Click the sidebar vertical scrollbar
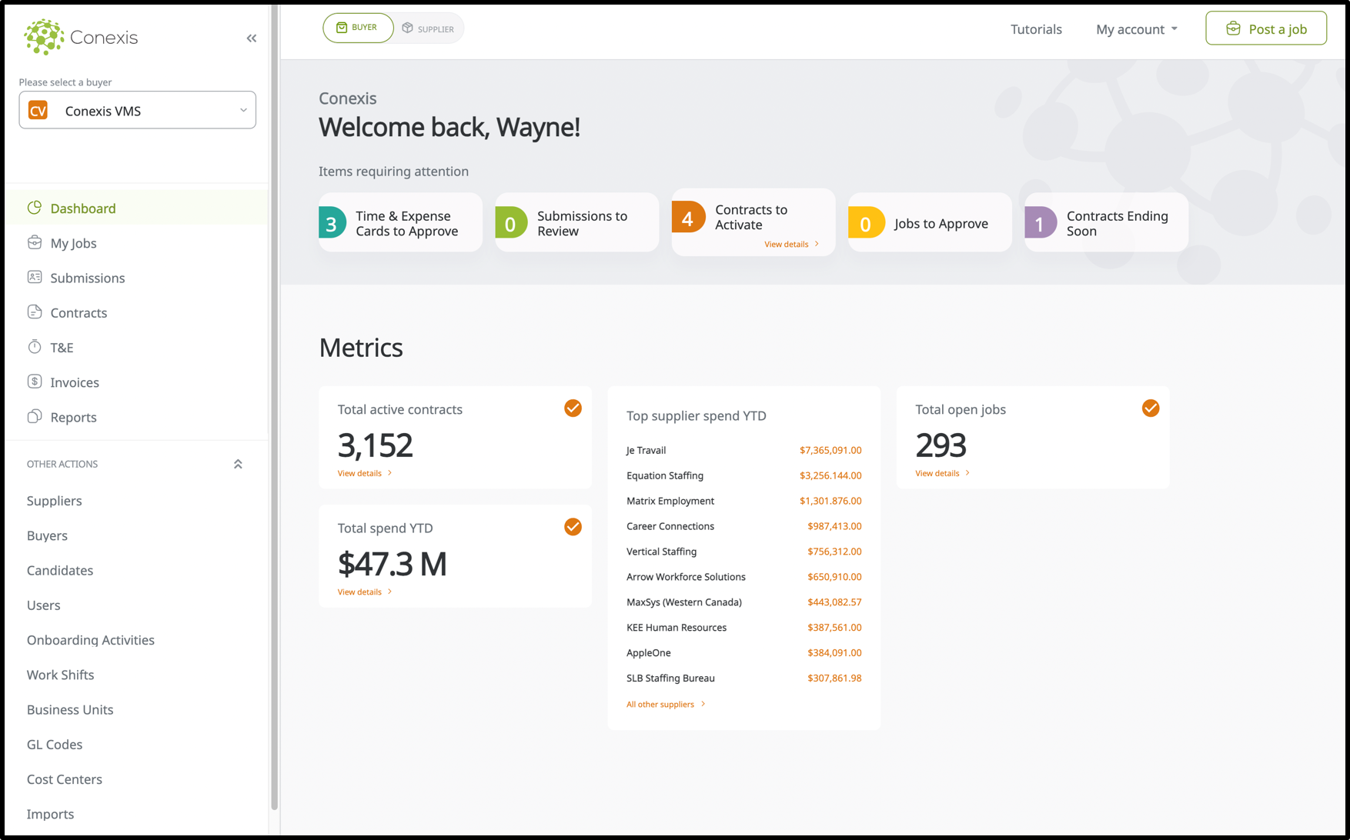 (274, 408)
